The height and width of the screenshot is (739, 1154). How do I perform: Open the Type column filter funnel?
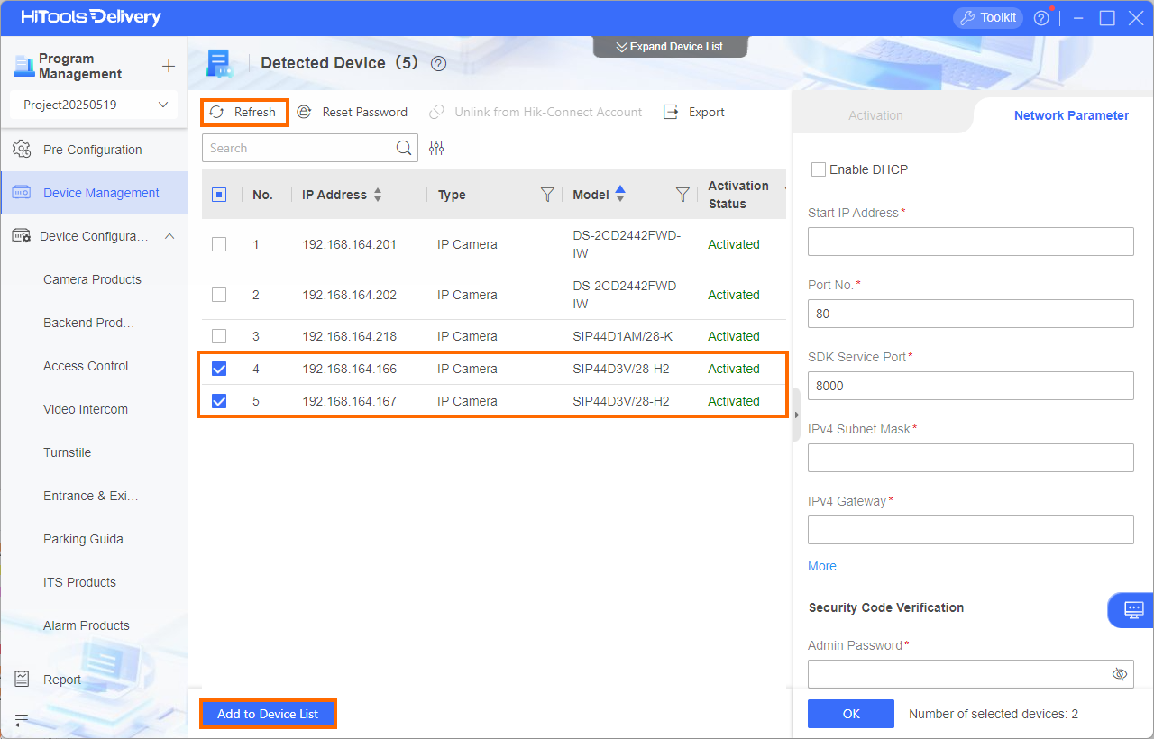547,195
